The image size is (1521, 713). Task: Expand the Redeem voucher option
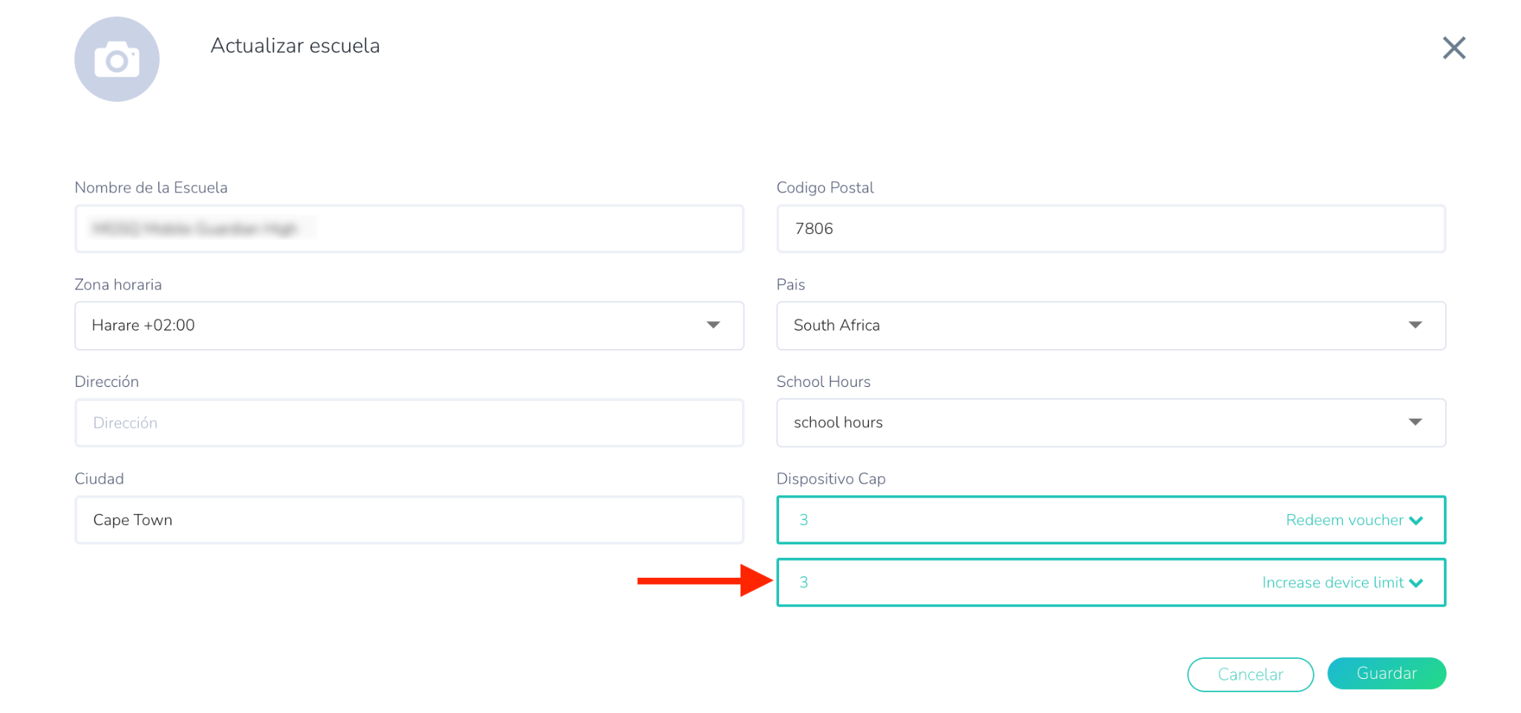pyautogui.click(x=1344, y=520)
